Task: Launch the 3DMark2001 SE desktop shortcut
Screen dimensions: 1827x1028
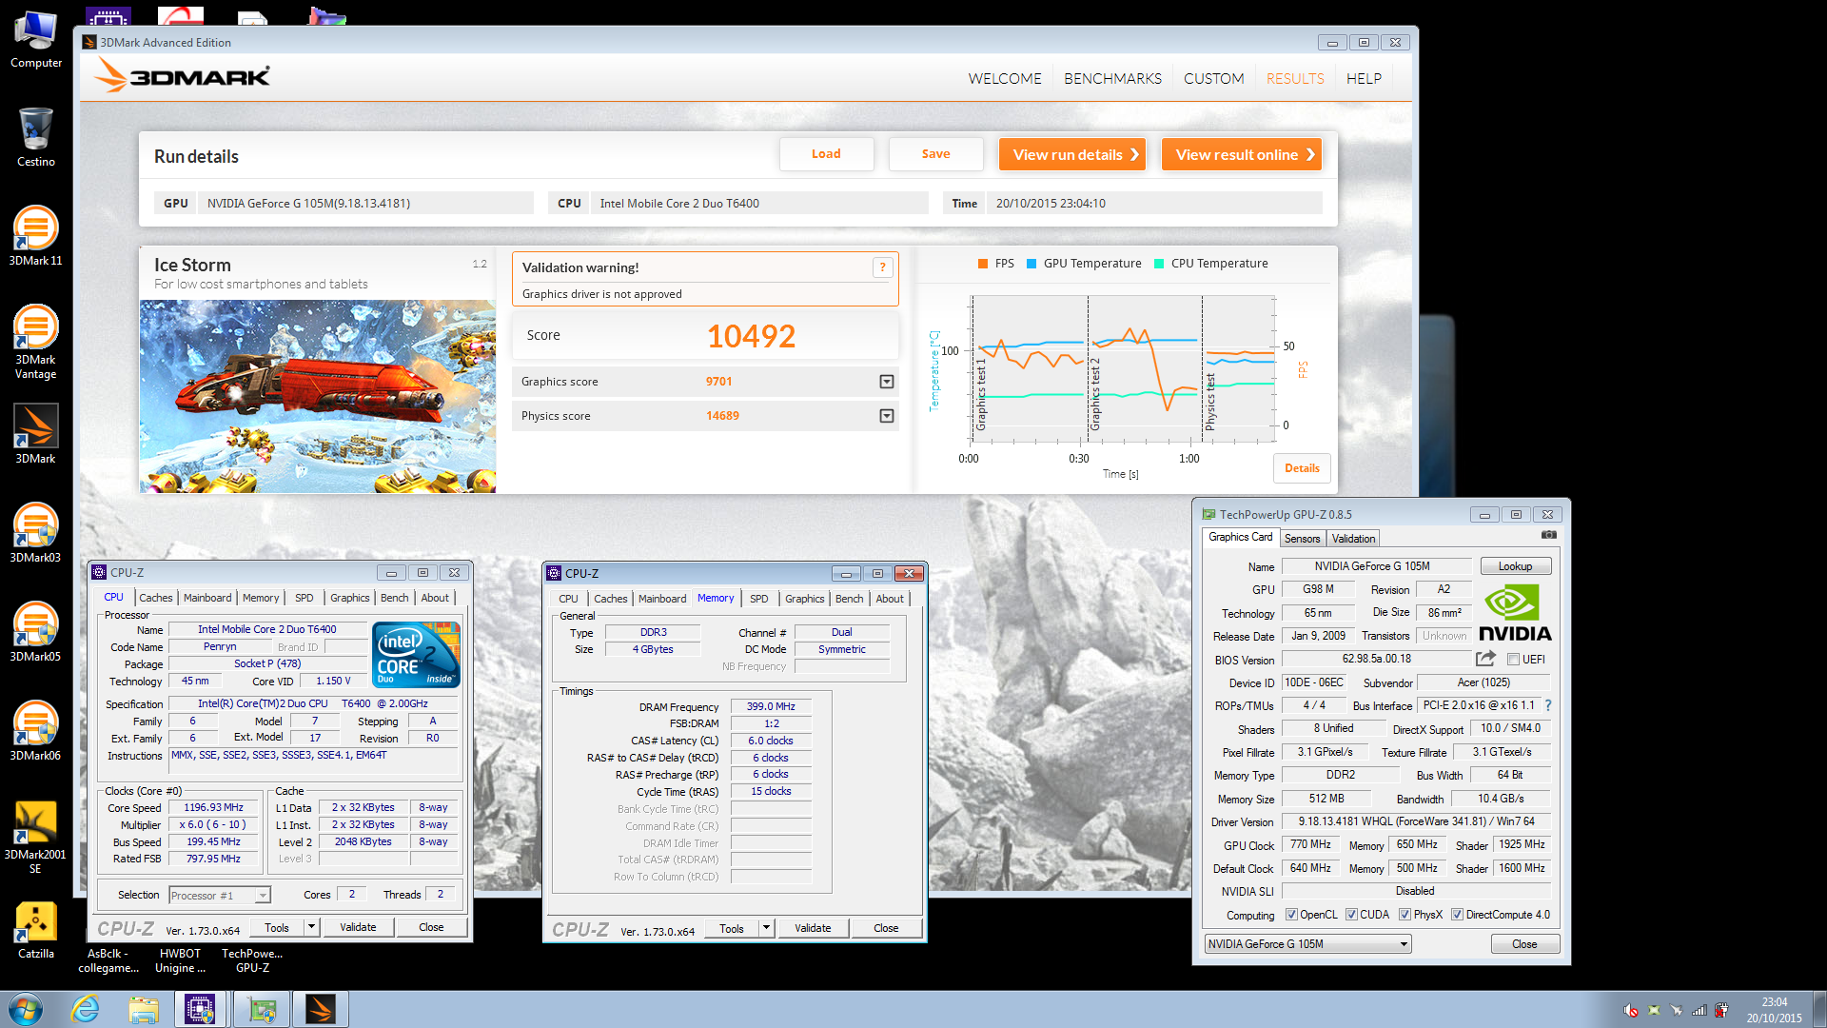Action: point(36,836)
